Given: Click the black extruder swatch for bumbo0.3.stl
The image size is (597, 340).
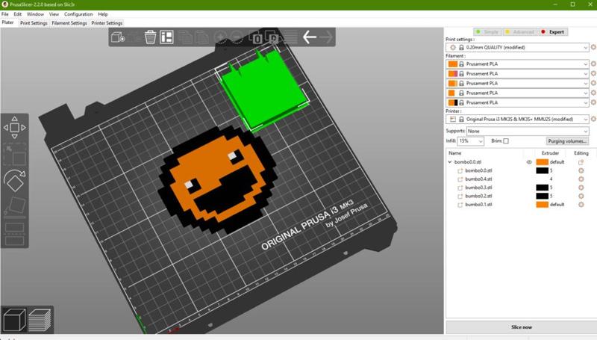Looking at the screenshot, I should tap(543, 187).
